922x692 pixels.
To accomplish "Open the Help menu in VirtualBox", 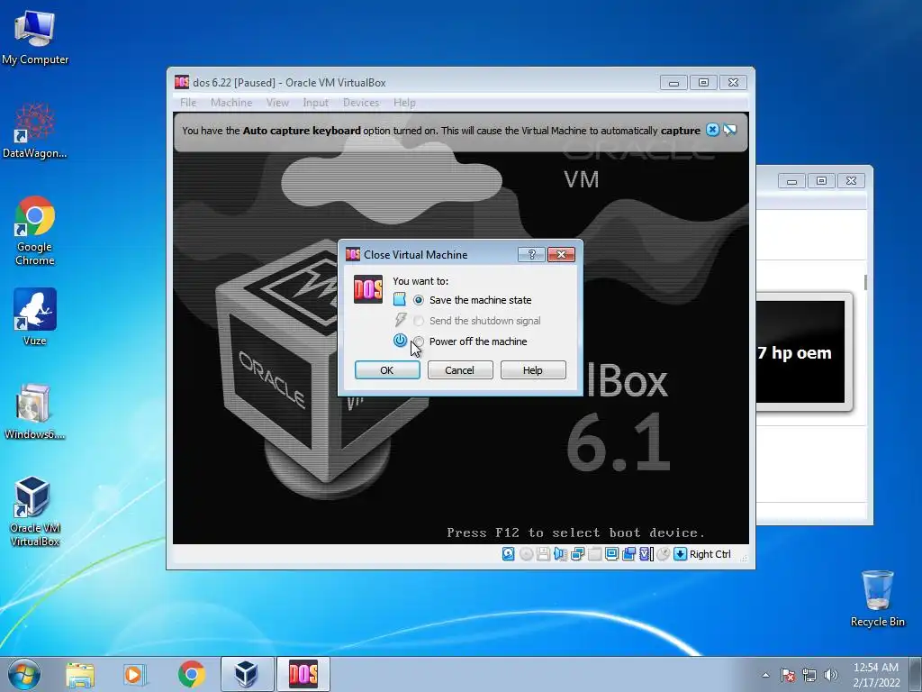I will (404, 103).
